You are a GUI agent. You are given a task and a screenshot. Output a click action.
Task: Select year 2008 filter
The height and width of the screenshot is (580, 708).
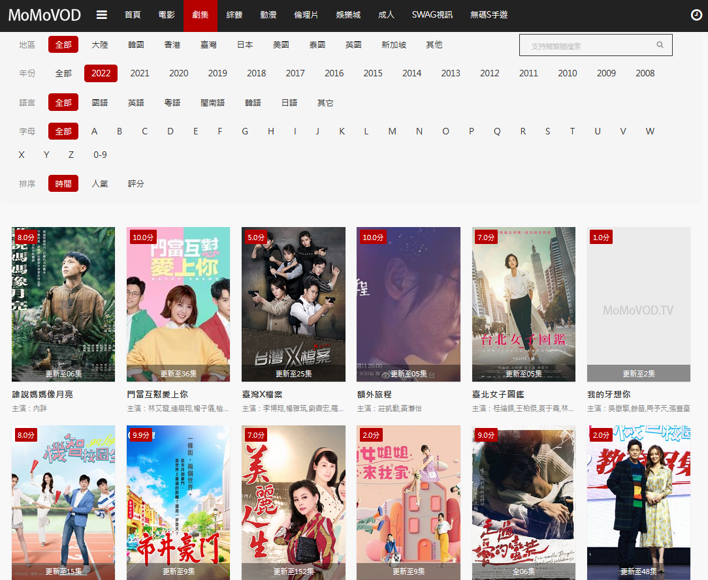(645, 73)
